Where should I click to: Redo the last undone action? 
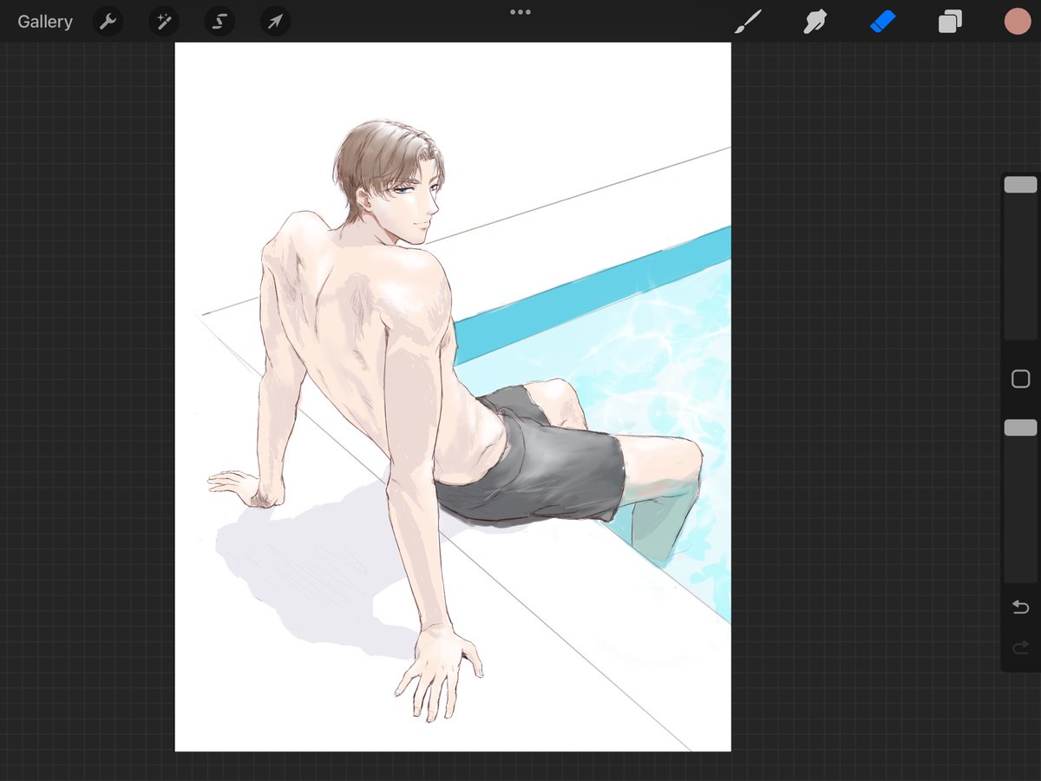(1021, 647)
